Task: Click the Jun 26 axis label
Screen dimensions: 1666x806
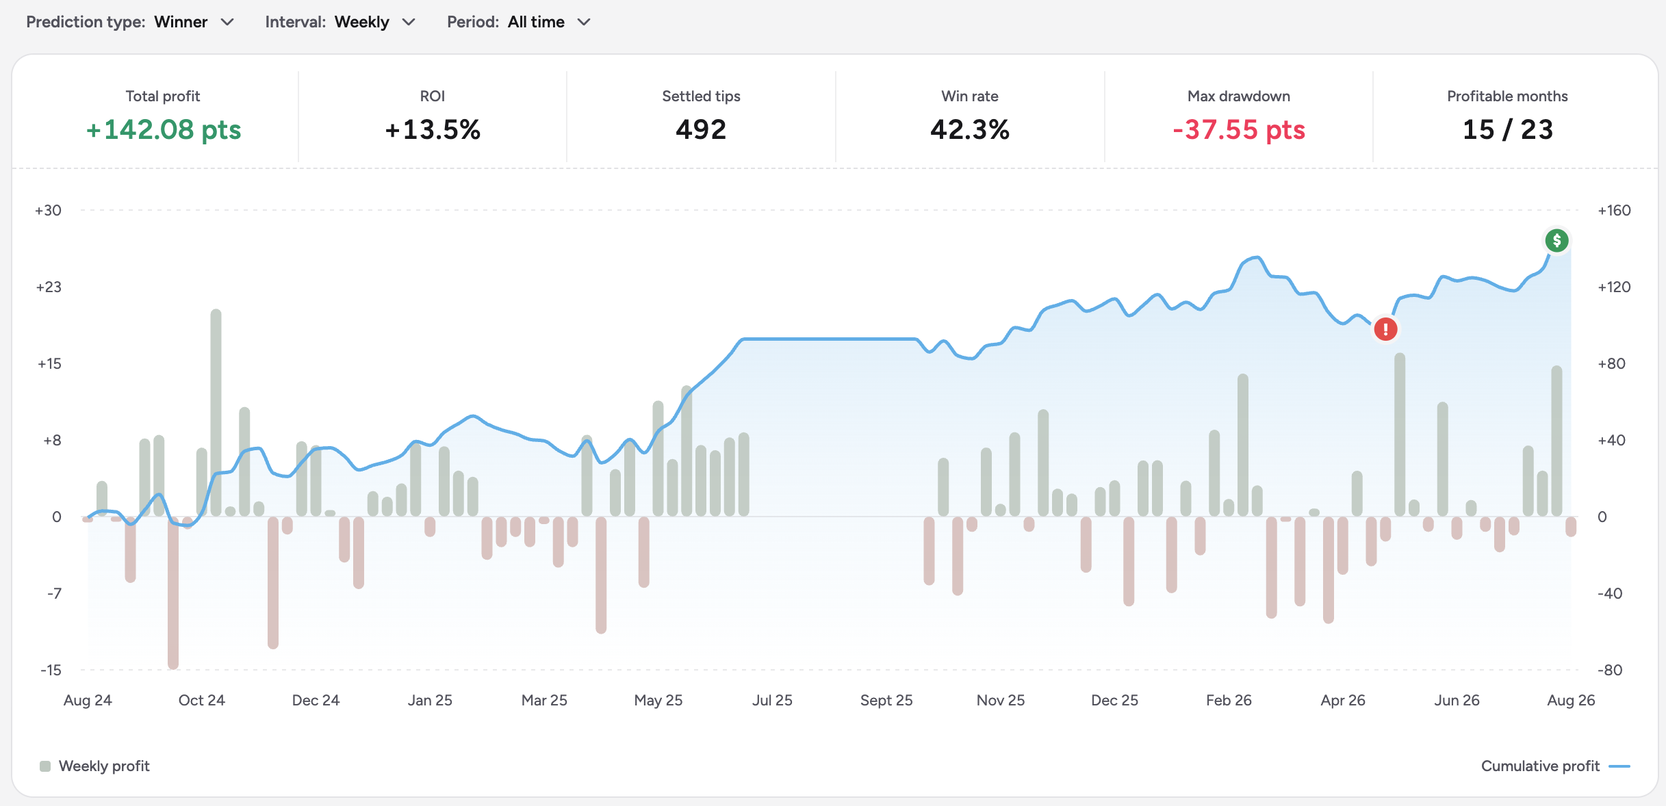Action: click(1457, 700)
